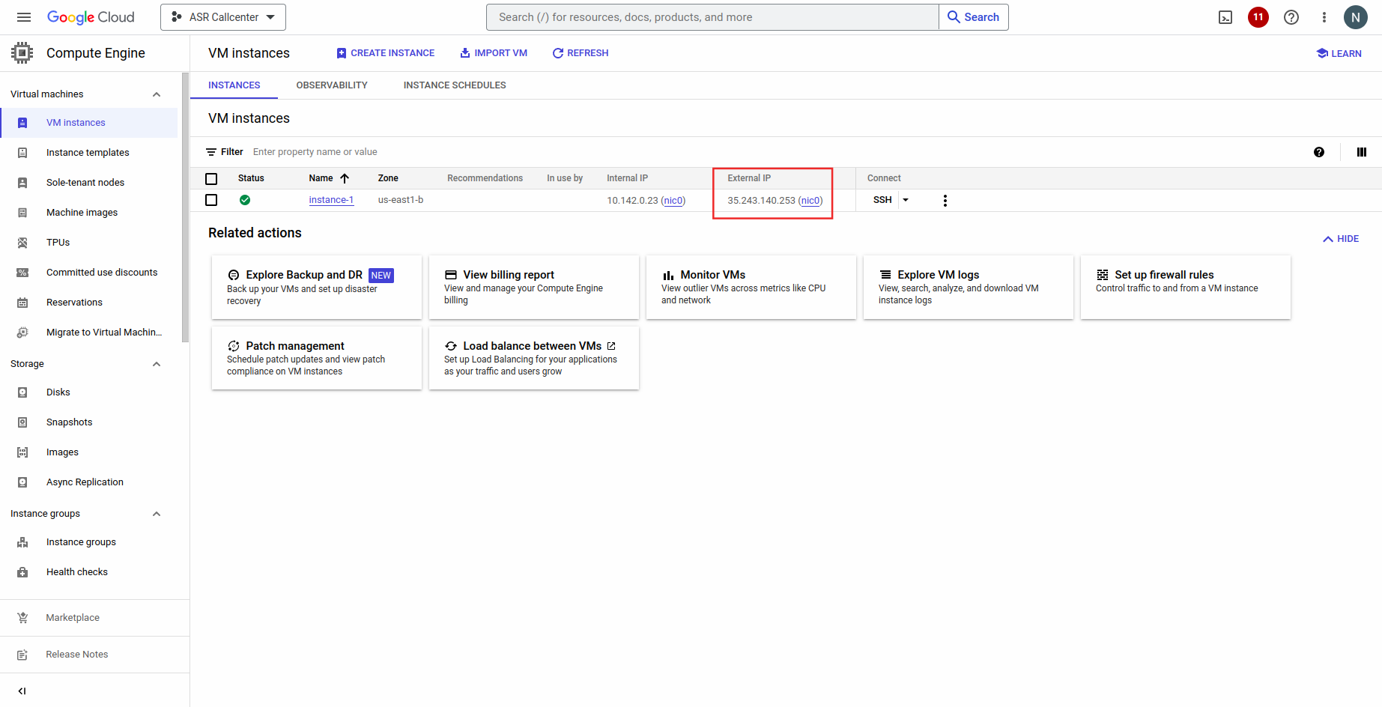Open column display options icon
Screen dimensions: 1382x707
tap(1362, 152)
